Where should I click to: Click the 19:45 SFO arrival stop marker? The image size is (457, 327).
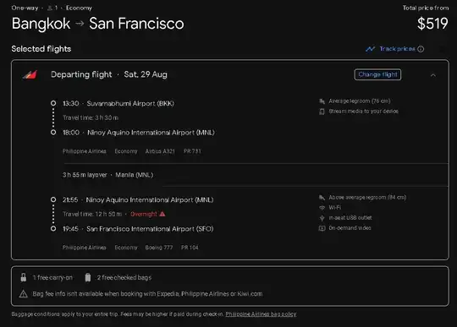(x=53, y=229)
